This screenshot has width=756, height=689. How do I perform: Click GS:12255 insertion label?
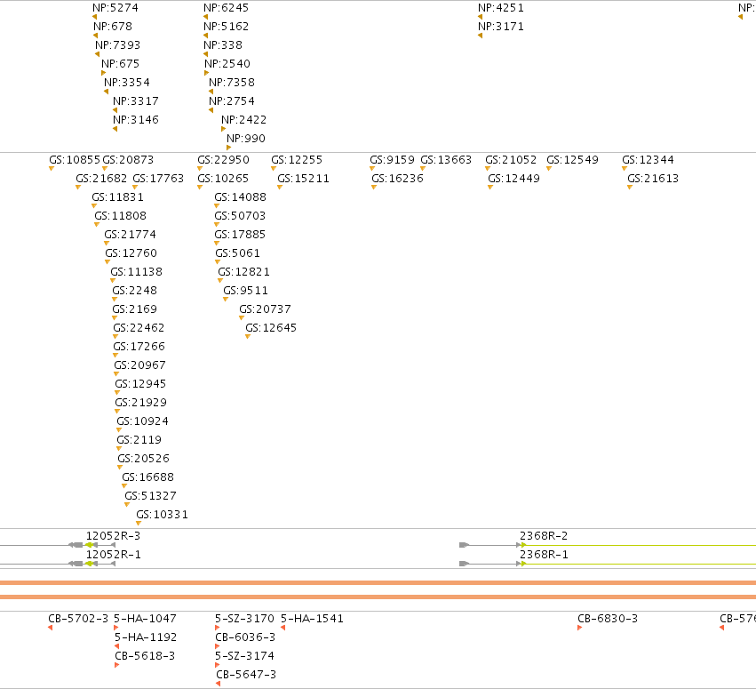coord(297,160)
